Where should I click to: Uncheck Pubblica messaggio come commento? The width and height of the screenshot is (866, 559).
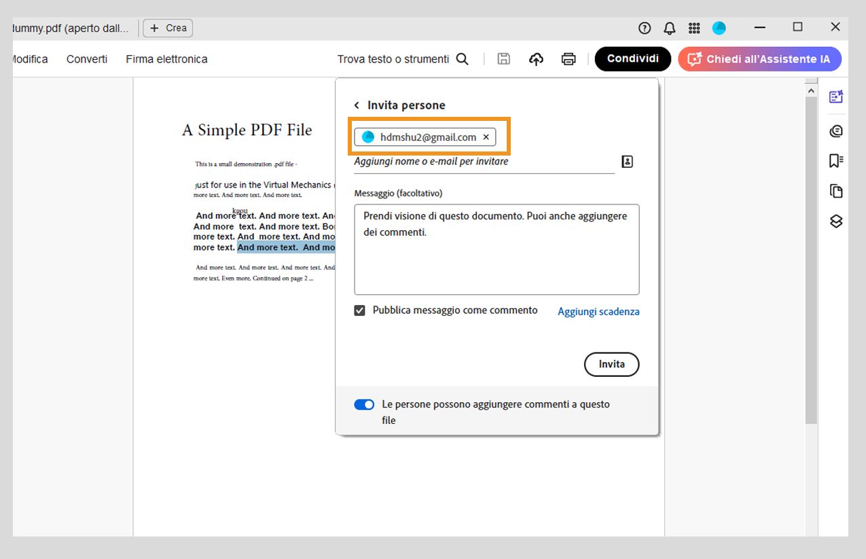point(359,310)
